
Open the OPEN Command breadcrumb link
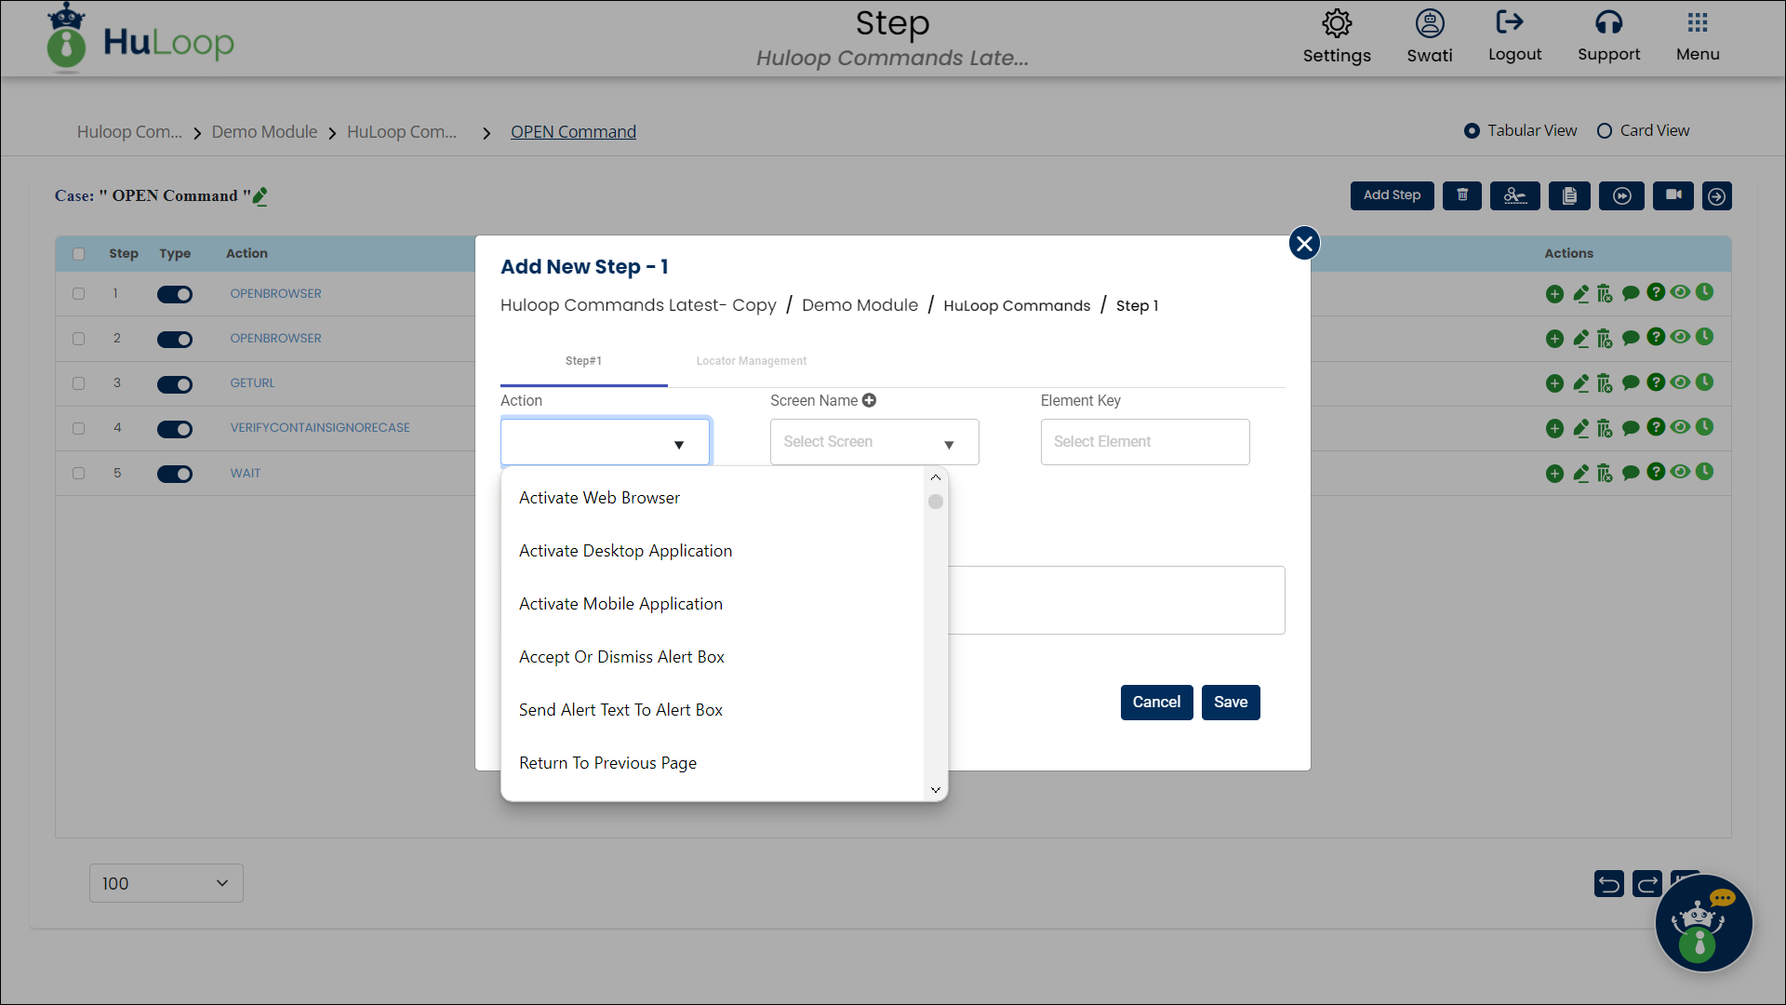coord(573,132)
